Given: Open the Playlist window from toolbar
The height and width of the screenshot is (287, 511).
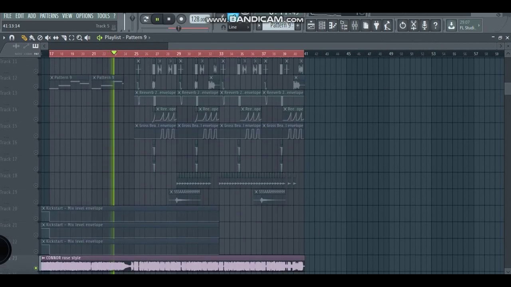Looking at the screenshot, I should click(311, 26).
